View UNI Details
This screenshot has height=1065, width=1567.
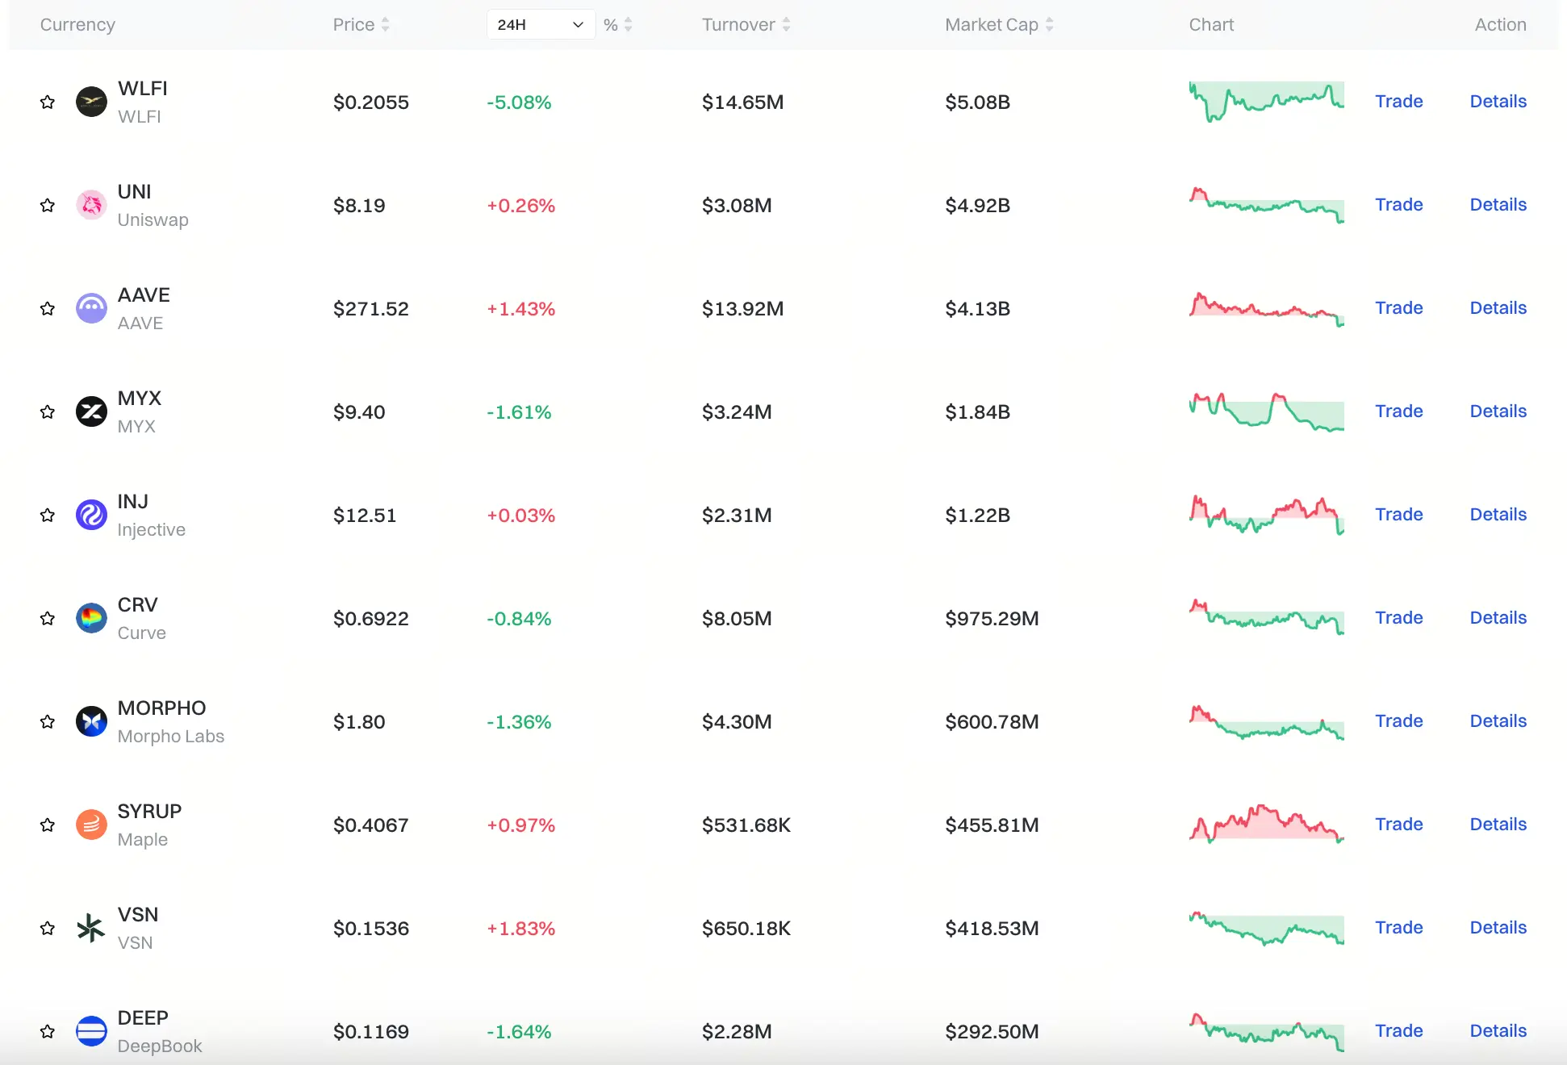point(1498,205)
